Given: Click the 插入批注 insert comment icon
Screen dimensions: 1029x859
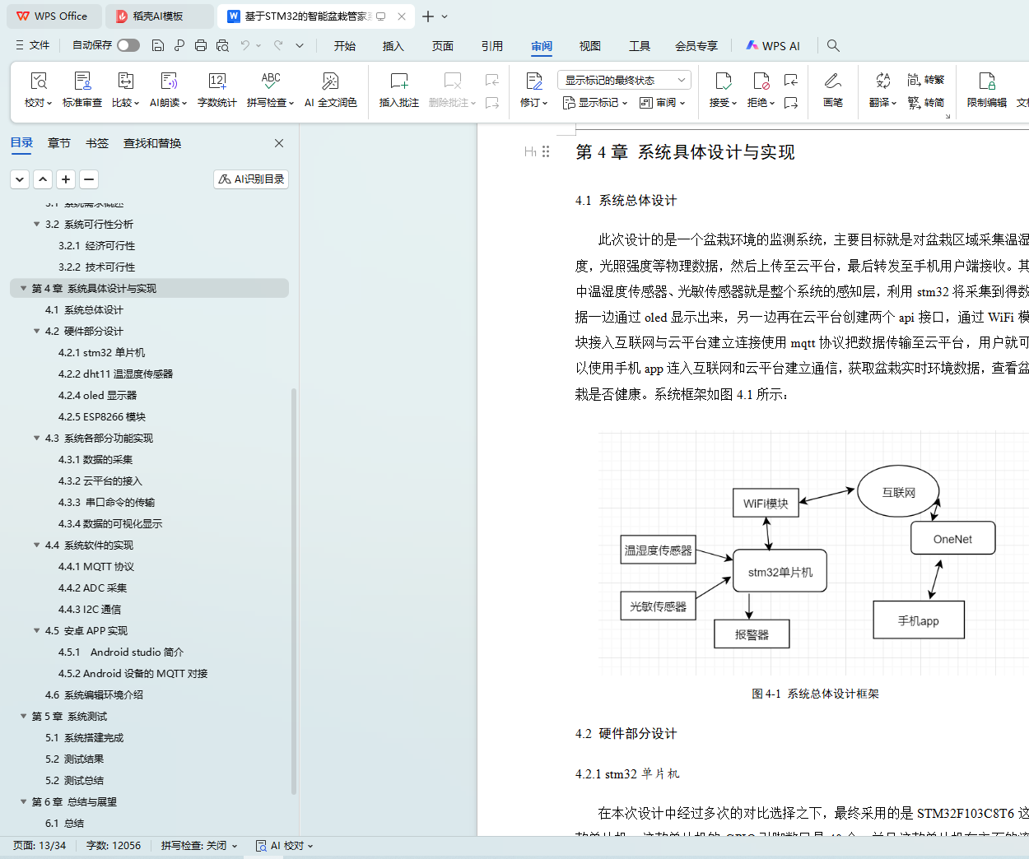Looking at the screenshot, I should [x=398, y=81].
